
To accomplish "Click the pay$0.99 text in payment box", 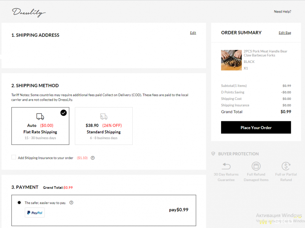I will [178, 210].
